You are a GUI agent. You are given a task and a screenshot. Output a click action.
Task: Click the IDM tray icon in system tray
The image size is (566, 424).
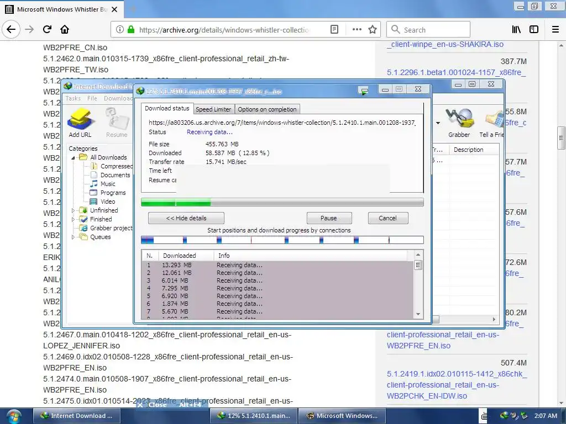[504, 416]
